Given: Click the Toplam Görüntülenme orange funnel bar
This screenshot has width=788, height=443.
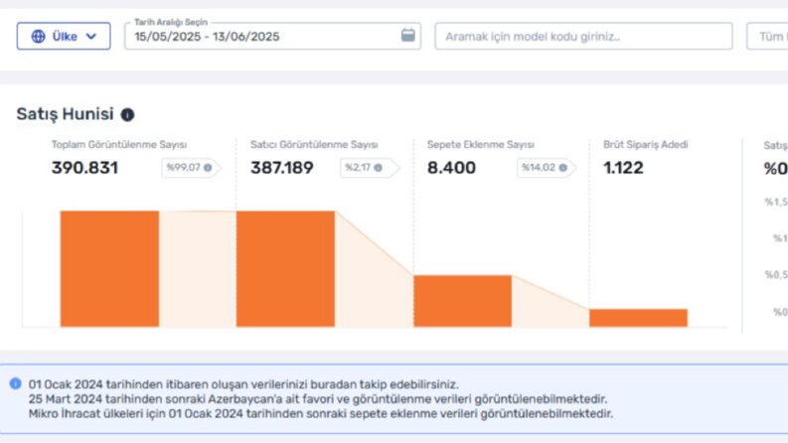Looking at the screenshot, I should [109, 269].
